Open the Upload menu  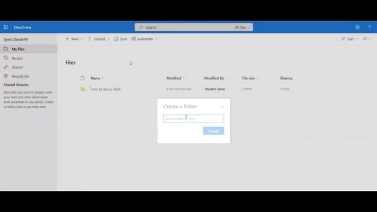99,39
